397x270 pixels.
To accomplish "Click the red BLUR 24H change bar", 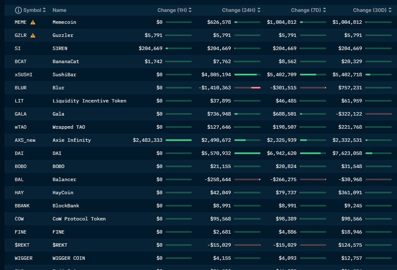I will tap(247, 88).
